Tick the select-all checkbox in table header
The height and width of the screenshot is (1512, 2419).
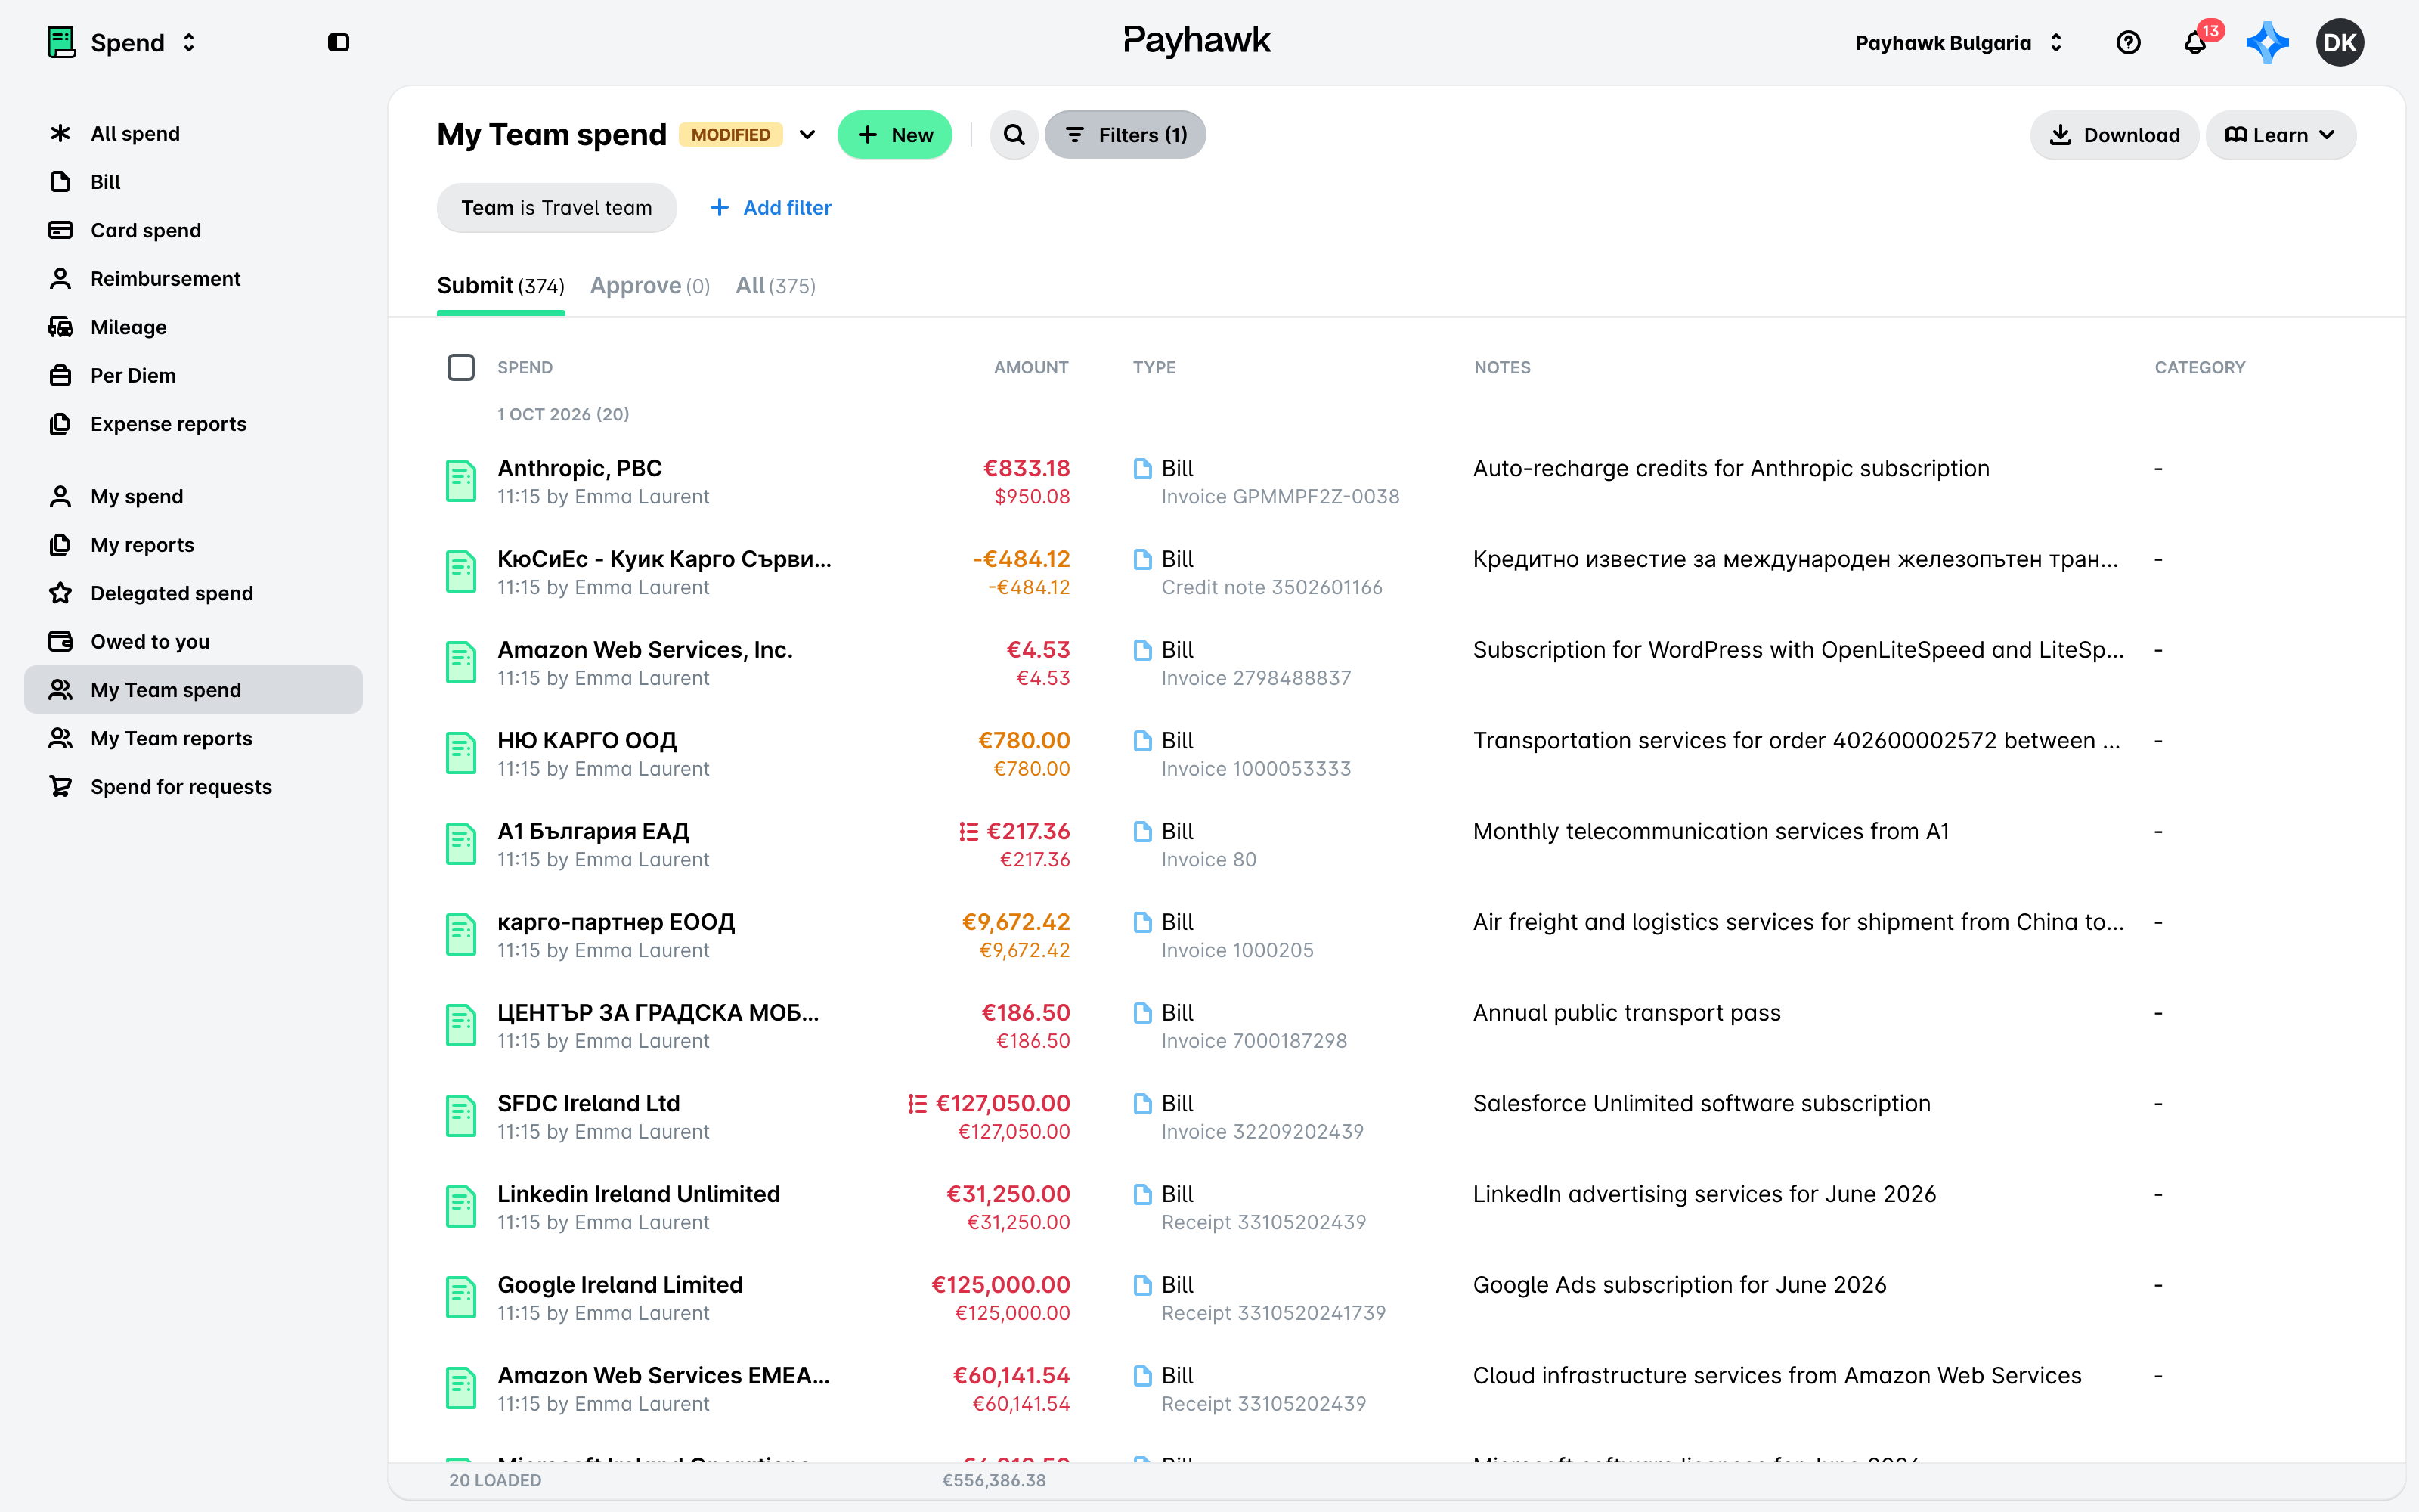click(461, 367)
